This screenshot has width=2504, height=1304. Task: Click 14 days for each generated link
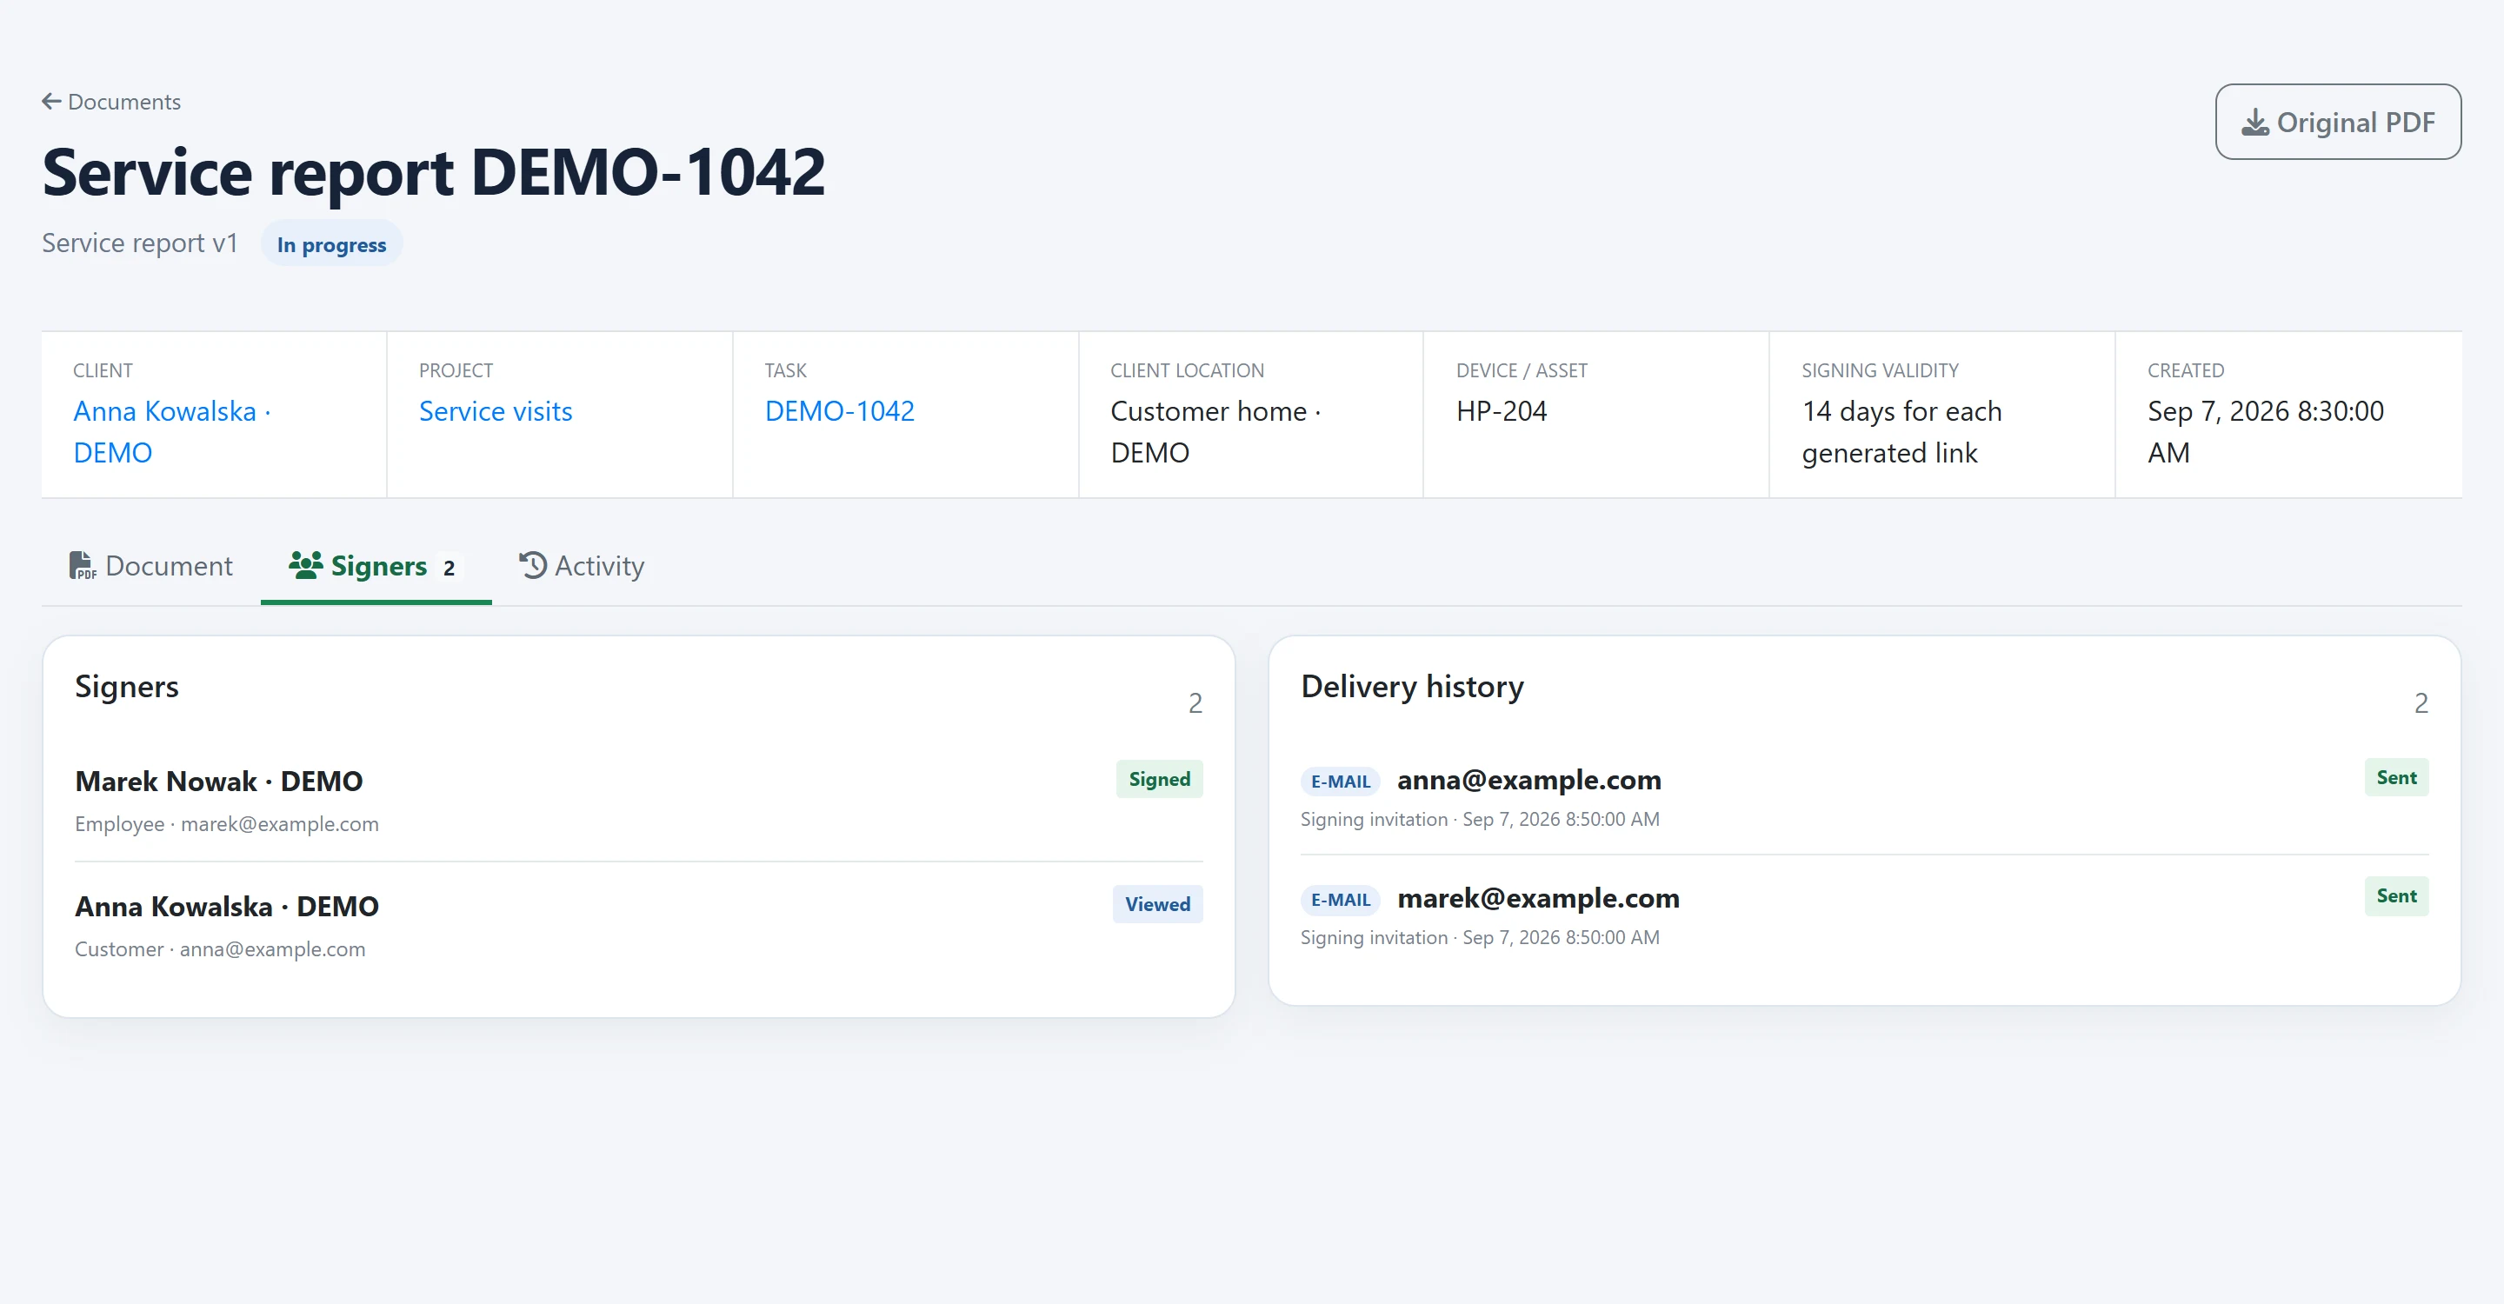1901,431
